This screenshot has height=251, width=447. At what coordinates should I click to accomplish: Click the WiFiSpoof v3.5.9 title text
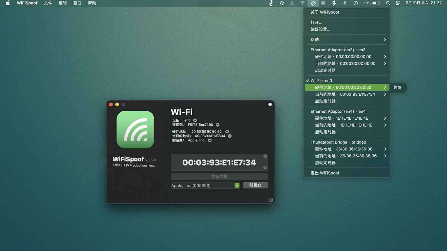click(x=134, y=159)
